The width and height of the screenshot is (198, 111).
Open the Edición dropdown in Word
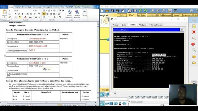[x=84, y=14]
